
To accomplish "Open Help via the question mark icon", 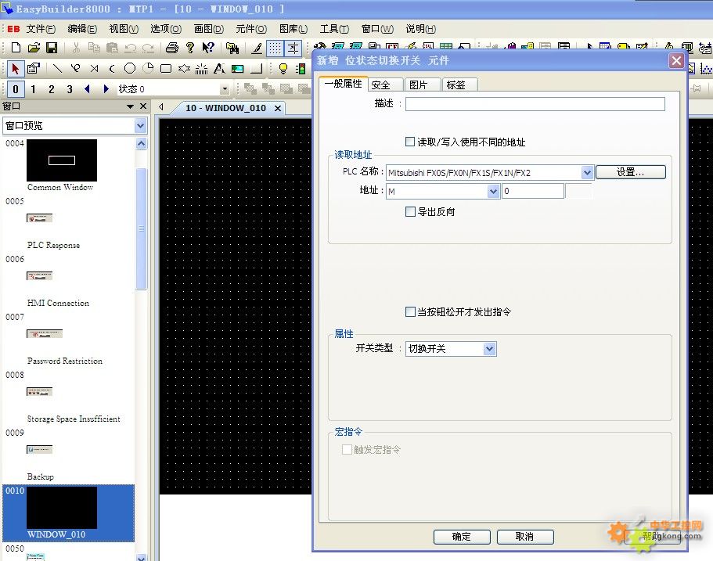I will [190, 48].
